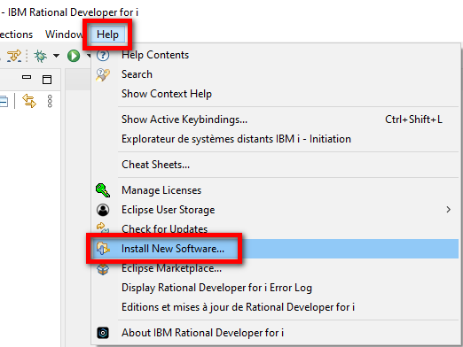Click the Ctrl+Shift+L shortcut text
This screenshot has width=463, height=347.
[x=413, y=120]
